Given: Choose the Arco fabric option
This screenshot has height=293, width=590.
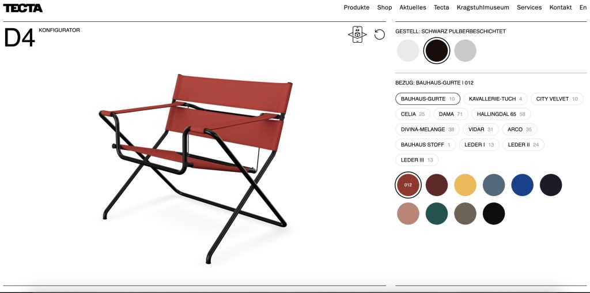Looking at the screenshot, I should 519,129.
